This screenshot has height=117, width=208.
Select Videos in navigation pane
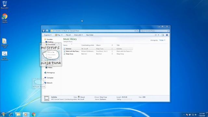[50, 68]
